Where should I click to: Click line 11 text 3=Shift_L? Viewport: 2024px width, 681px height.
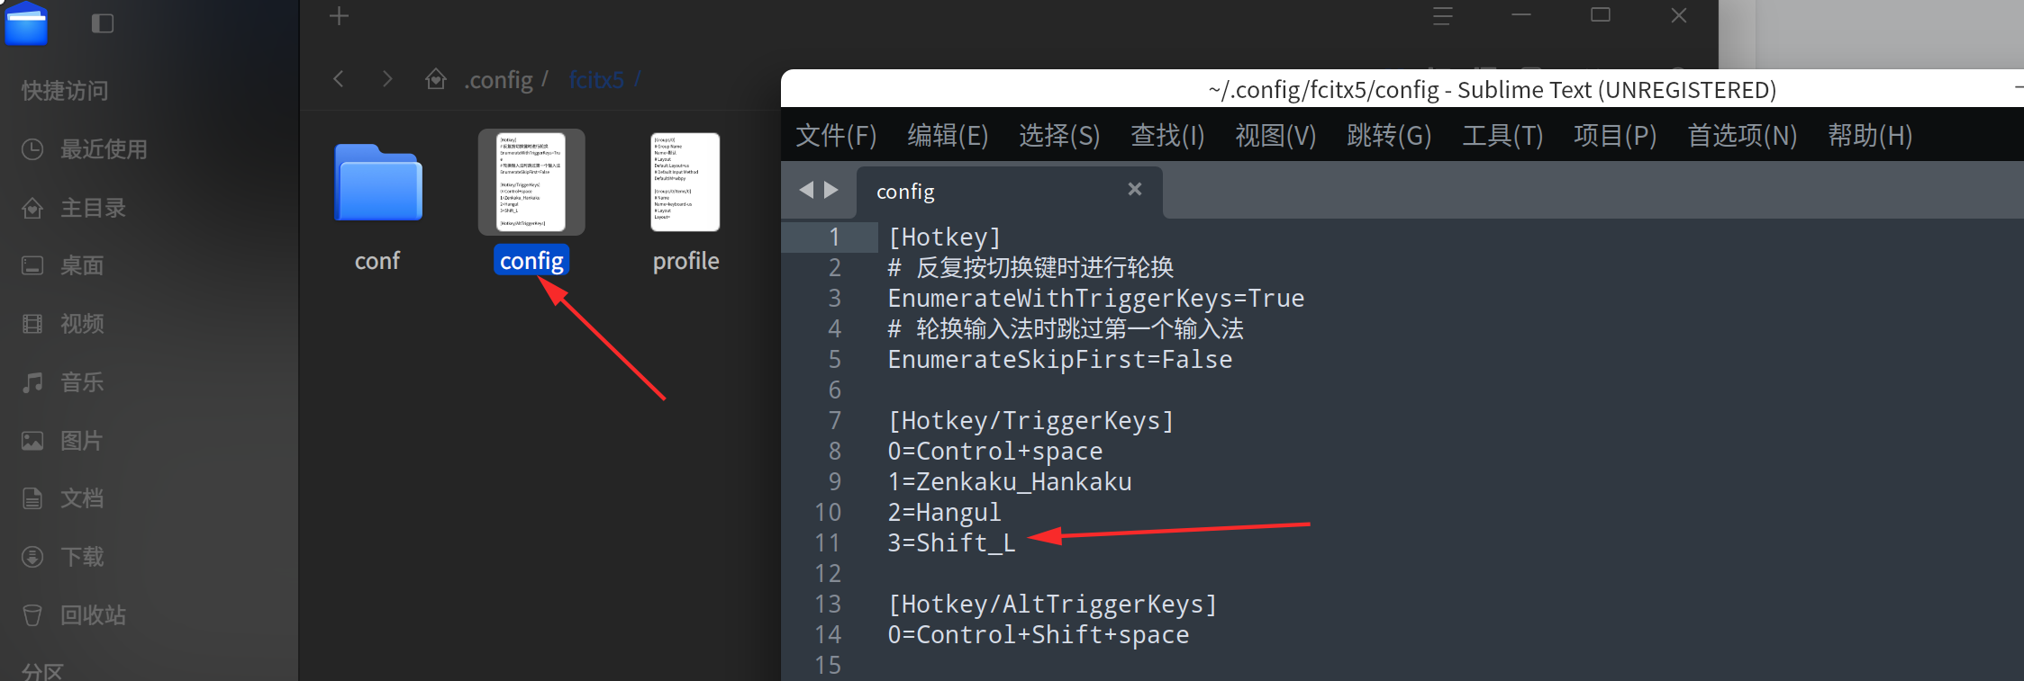951,542
